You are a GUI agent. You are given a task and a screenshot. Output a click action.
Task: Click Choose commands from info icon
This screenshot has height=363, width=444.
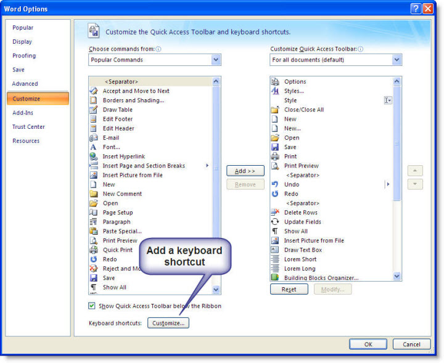point(158,49)
